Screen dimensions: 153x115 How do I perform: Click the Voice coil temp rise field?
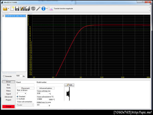pos(43,93)
